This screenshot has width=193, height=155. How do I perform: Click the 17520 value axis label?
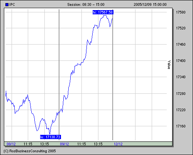[181, 28]
